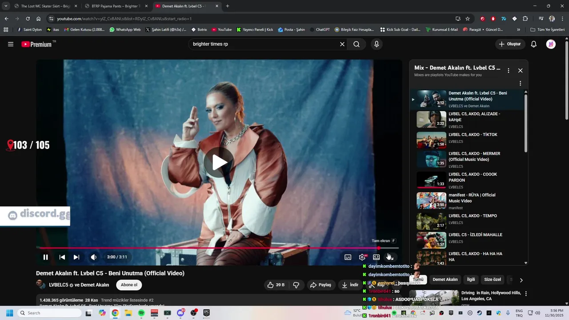Screen dimensions: 569x320
Task: Open YouTube notifications bell
Action: [x=534, y=44]
